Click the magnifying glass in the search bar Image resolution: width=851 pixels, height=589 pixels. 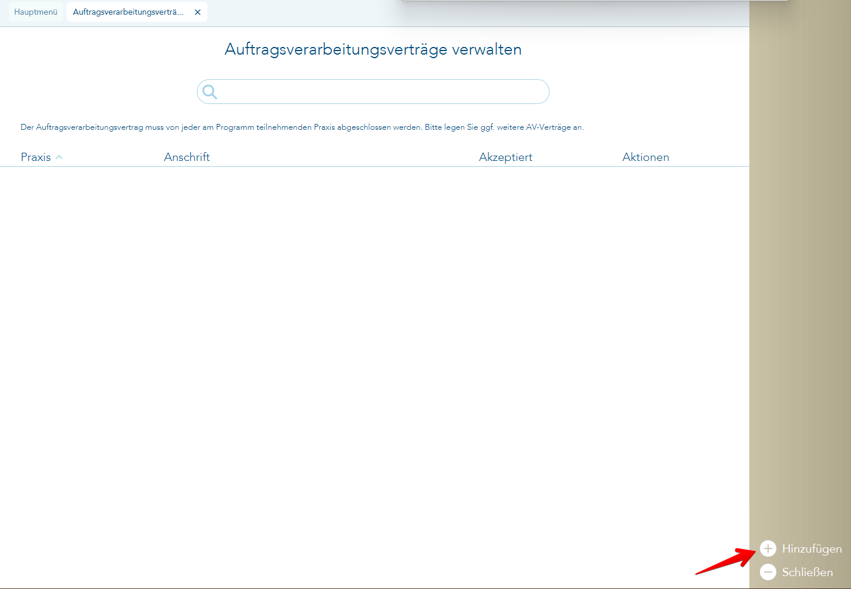click(x=210, y=92)
